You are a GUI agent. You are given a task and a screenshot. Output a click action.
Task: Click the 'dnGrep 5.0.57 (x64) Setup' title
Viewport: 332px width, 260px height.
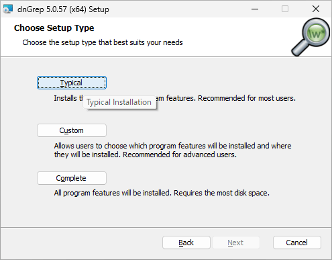63,9
